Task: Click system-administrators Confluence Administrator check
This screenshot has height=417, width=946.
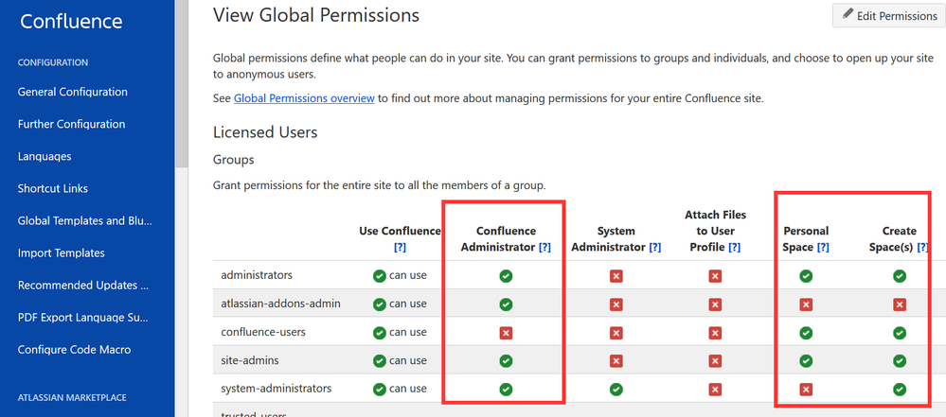Action: click(x=507, y=390)
